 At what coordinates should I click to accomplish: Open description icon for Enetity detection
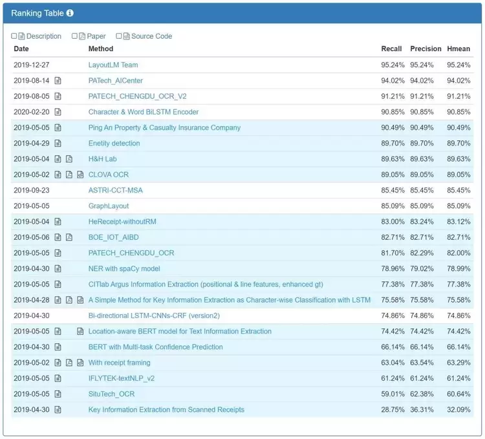pos(58,144)
